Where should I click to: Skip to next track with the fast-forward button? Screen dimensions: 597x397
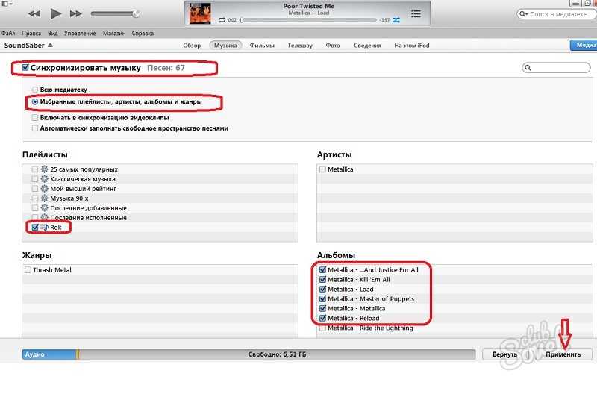click(x=76, y=14)
